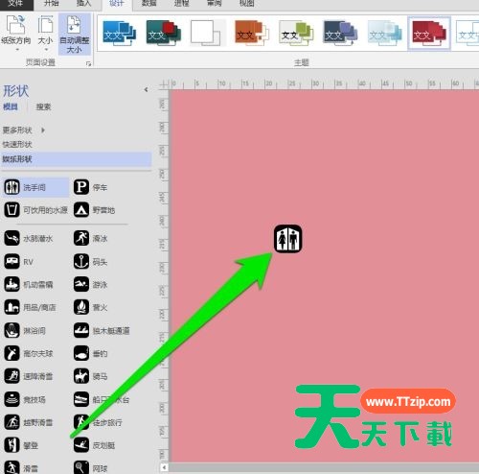Switch to the 视图 ribbon tab
This screenshot has width=479, height=474.
point(247,3)
